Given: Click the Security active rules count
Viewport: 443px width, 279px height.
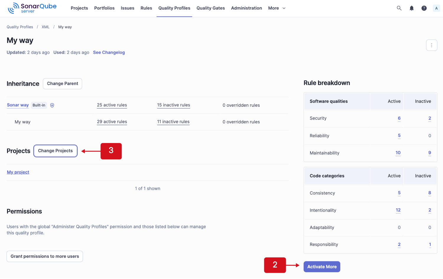Looking at the screenshot, I should [x=399, y=118].
